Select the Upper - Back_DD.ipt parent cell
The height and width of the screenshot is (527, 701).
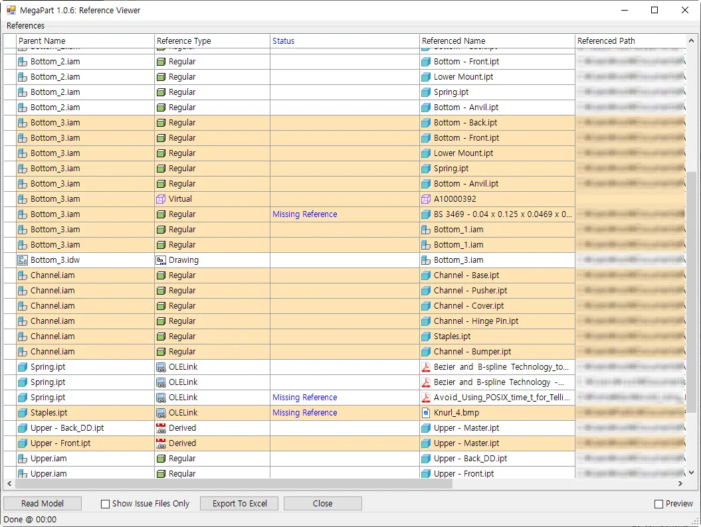86,428
